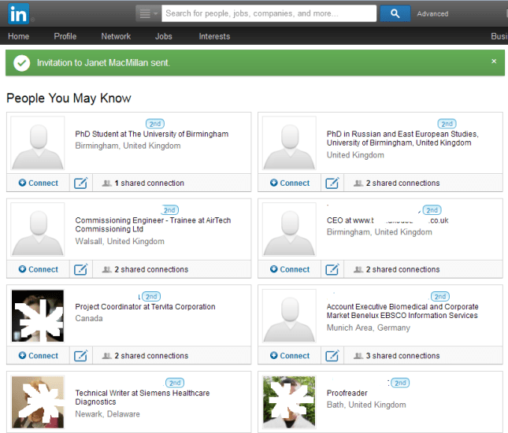Open the Home menu
The width and height of the screenshot is (508, 433).
pos(18,36)
